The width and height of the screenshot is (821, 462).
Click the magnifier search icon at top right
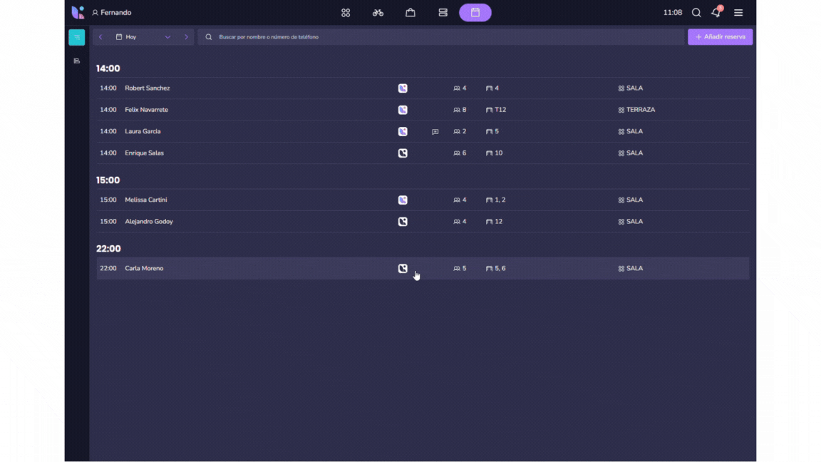(x=696, y=13)
